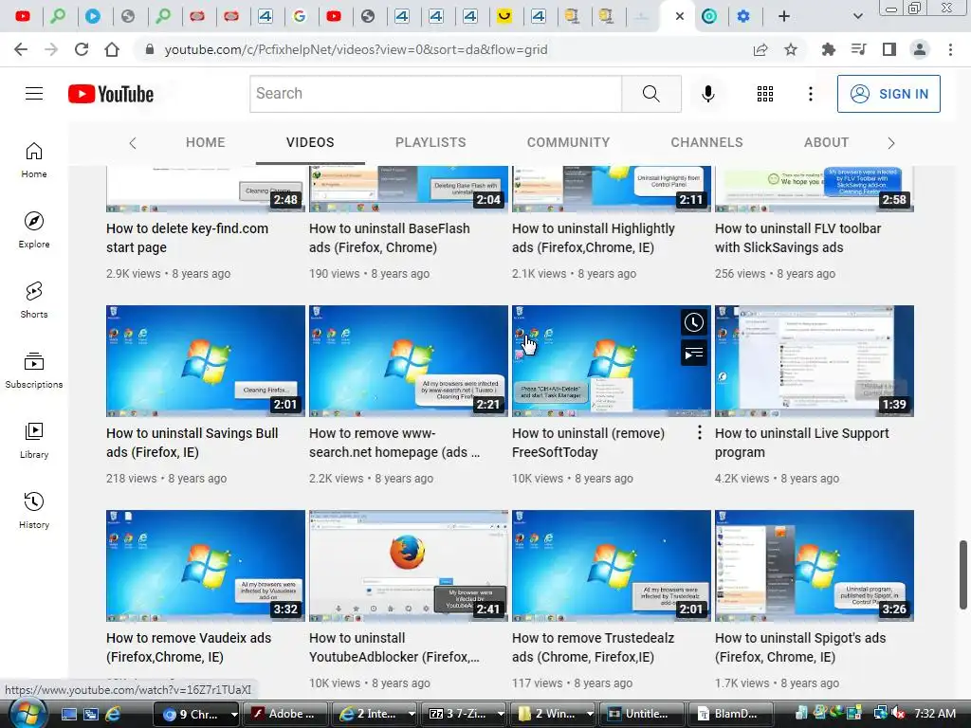Image resolution: width=971 pixels, height=728 pixels.
Task: Open action menu for FreeSoftToday video
Action: click(x=699, y=432)
